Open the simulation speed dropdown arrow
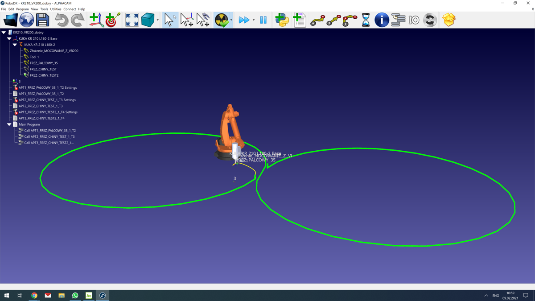535x301 pixels. coord(254,20)
